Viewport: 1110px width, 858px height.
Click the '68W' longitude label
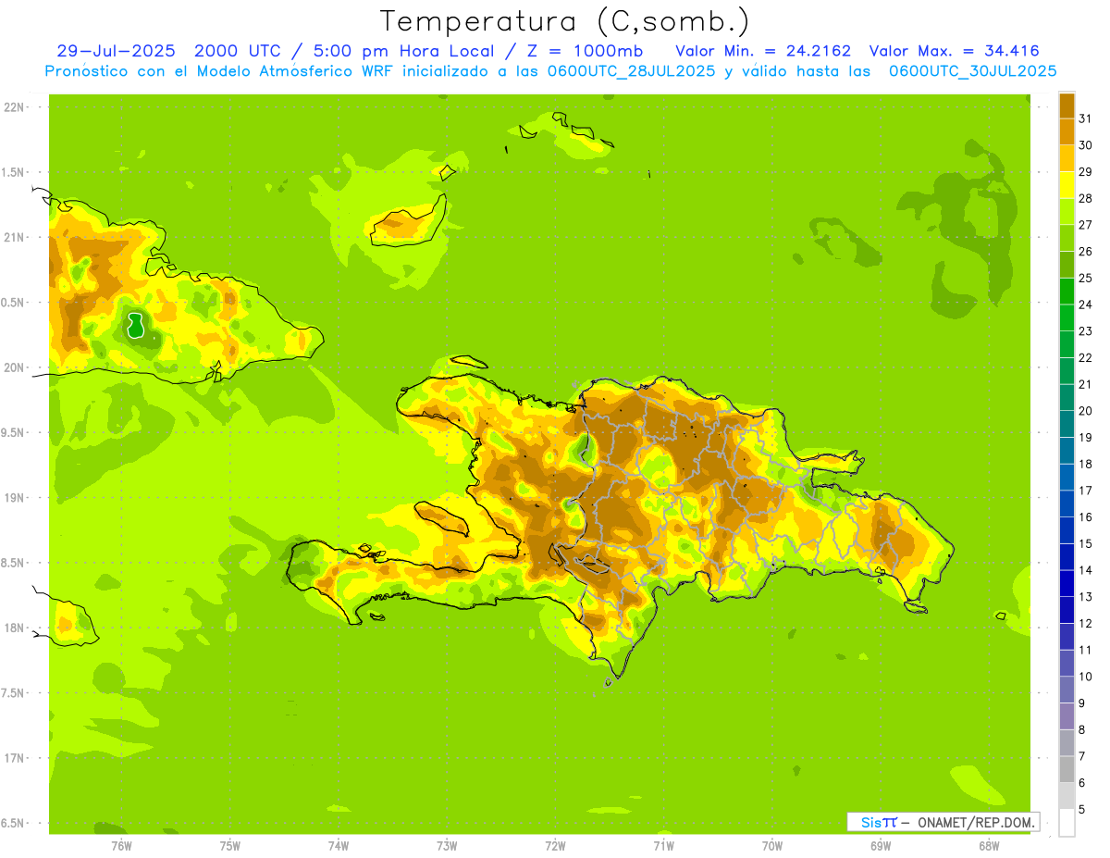pyautogui.click(x=989, y=846)
